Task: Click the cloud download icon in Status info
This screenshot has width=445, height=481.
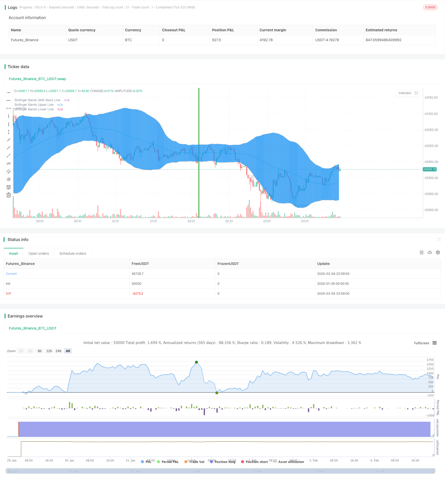Action: coord(430,253)
